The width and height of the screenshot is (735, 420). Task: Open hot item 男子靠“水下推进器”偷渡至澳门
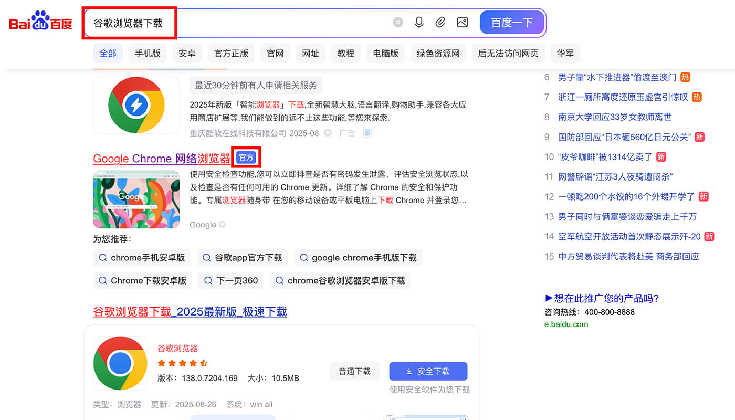[617, 77]
